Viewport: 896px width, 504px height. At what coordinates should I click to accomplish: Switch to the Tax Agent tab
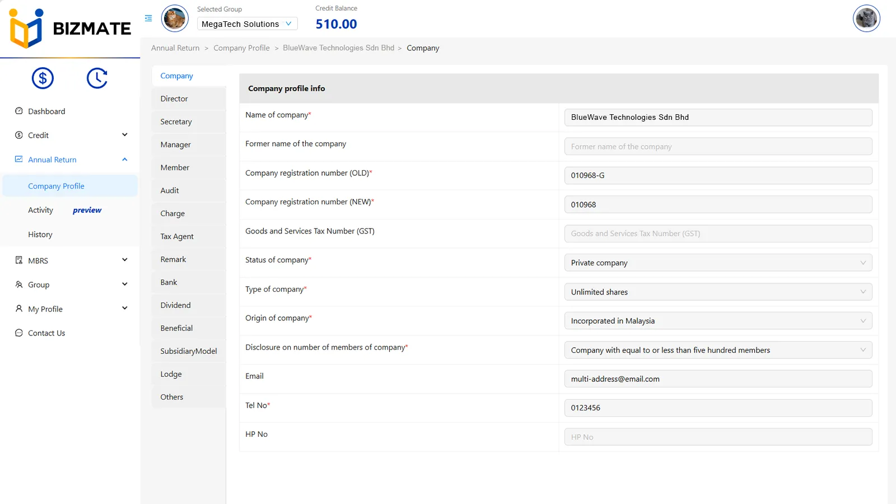[x=177, y=236]
